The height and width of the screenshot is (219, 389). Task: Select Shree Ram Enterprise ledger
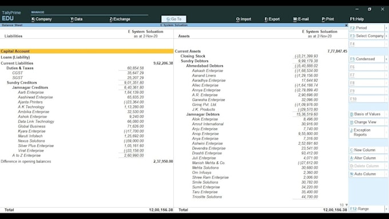[211, 177]
